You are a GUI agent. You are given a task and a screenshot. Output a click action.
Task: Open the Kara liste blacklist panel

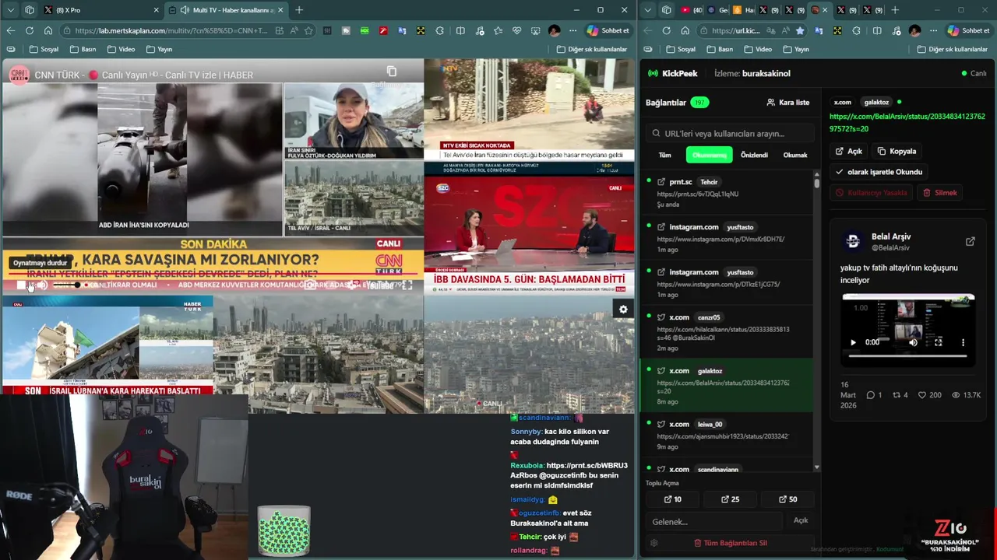point(787,102)
